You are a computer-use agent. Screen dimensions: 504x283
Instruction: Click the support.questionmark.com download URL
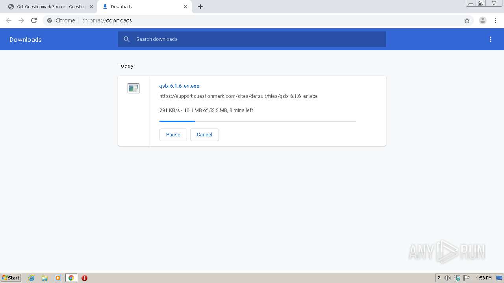tap(238, 96)
